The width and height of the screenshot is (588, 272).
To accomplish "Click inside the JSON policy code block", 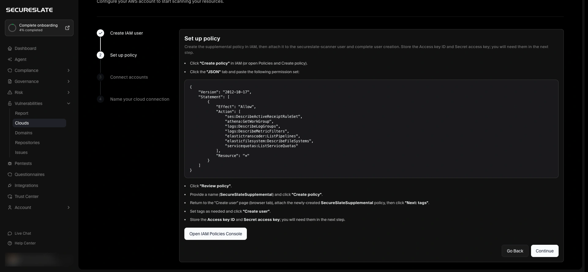I will [x=371, y=129].
